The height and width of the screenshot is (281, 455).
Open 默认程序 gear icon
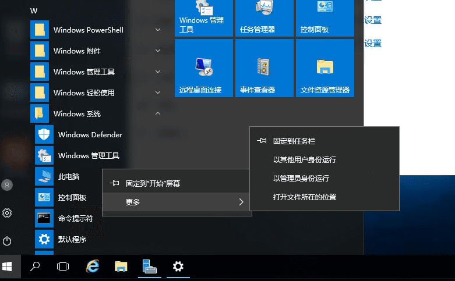point(44,239)
